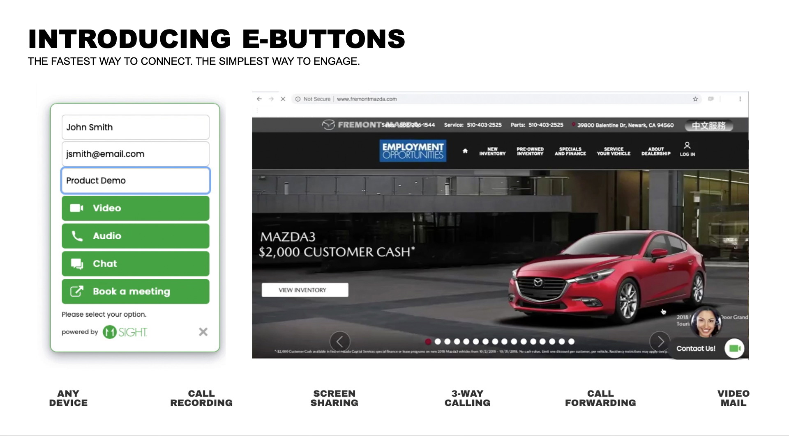Click the phone icon on Audio button

pyautogui.click(x=77, y=236)
